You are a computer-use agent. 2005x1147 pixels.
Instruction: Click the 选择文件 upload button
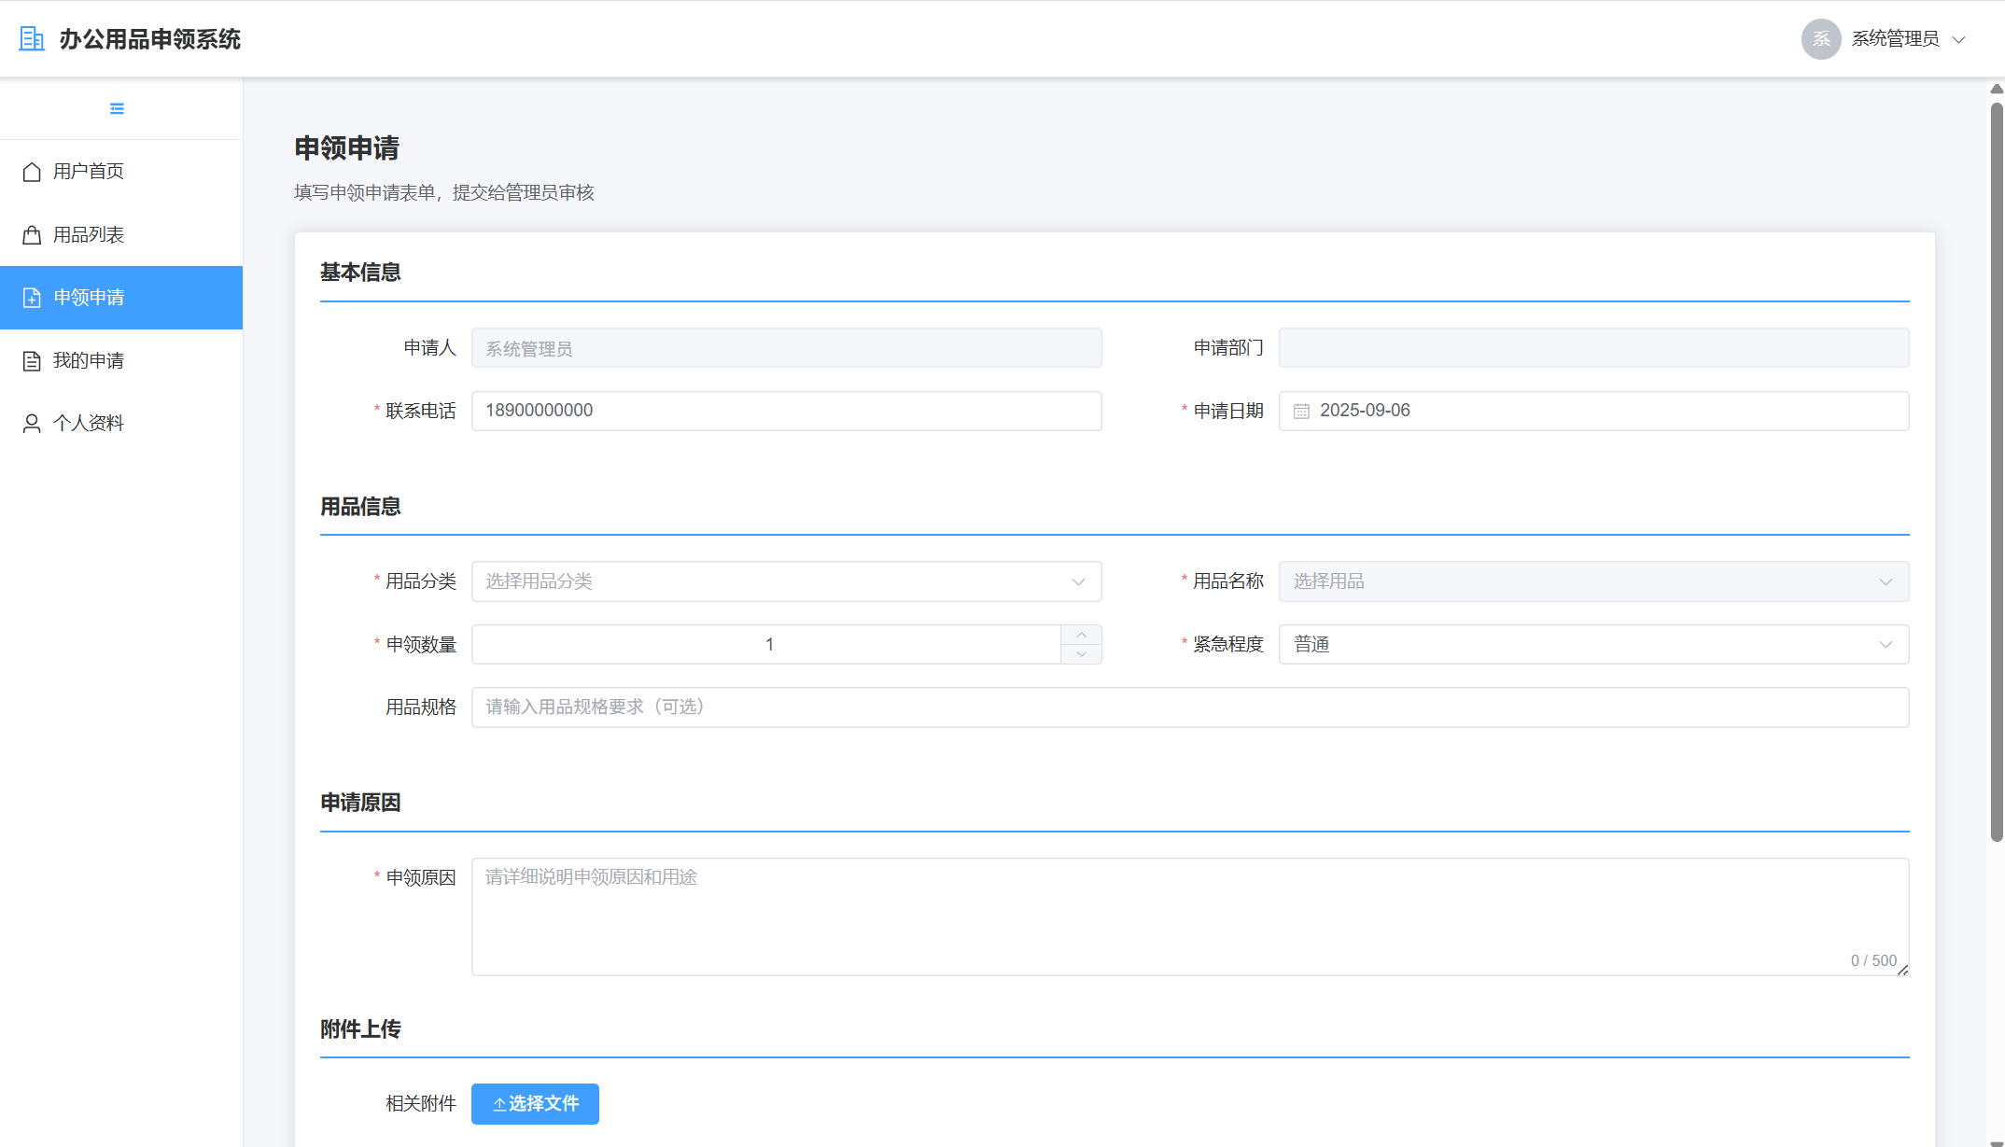coord(535,1104)
